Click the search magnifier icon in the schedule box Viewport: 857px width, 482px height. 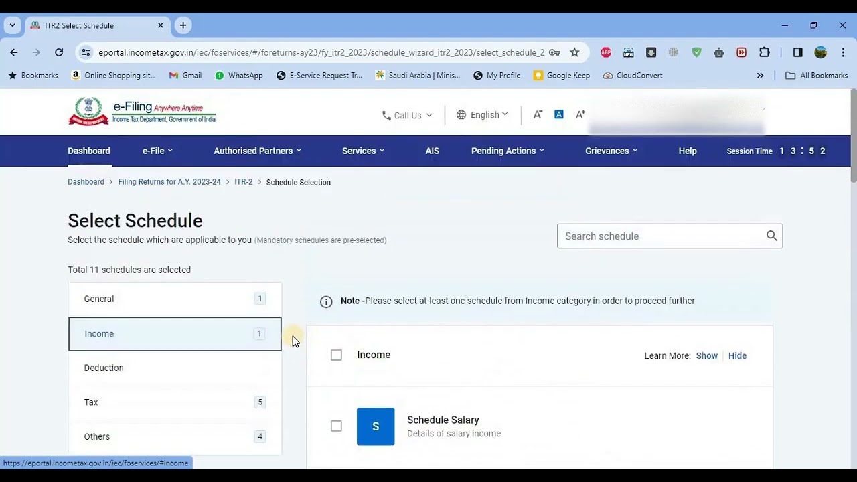[x=771, y=236]
